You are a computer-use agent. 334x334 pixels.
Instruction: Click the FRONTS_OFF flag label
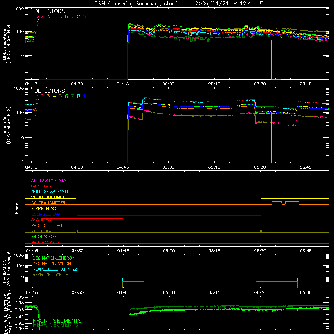(x=44, y=237)
